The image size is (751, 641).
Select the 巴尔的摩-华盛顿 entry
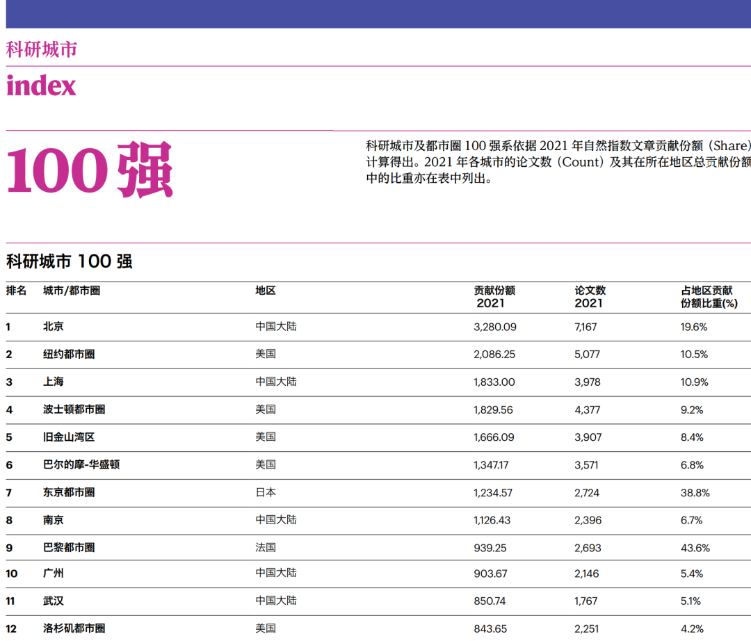[81, 464]
